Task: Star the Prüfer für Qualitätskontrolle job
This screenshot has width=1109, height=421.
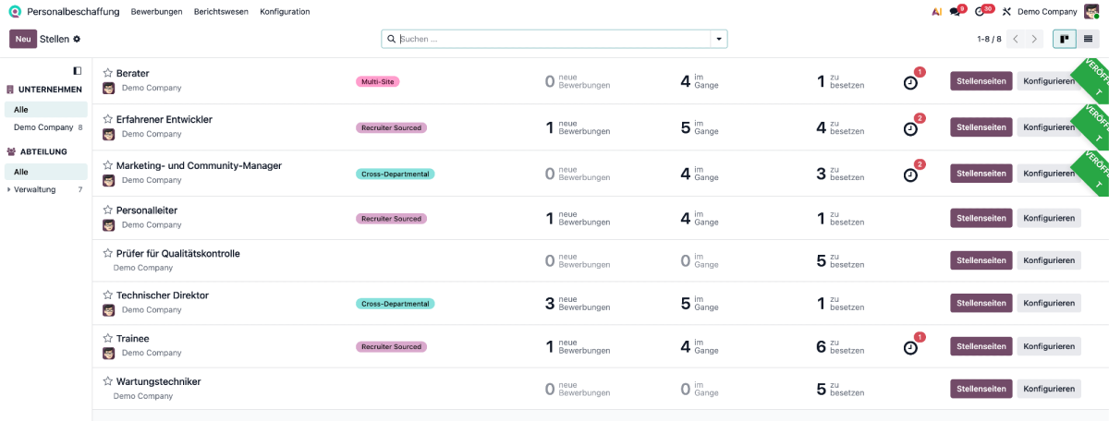Action: pos(107,253)
